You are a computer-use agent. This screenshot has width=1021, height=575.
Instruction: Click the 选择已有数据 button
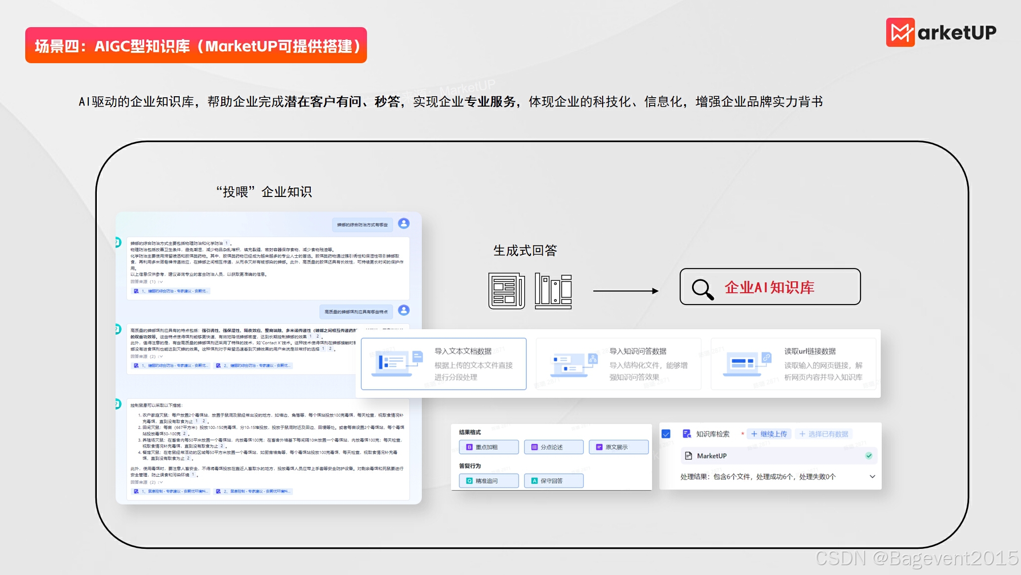click(x=823, y=434)
